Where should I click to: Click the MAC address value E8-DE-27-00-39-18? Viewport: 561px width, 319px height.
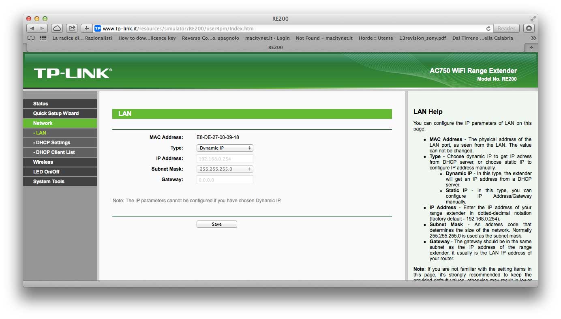(218, 137)
